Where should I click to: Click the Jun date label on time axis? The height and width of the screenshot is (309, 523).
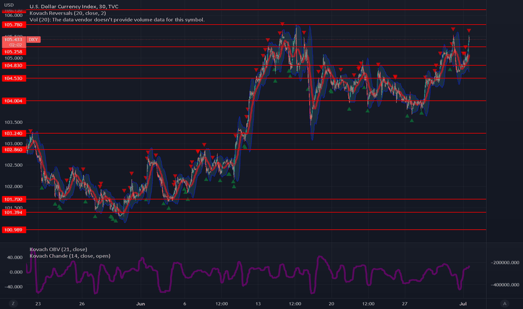point(140,303)
